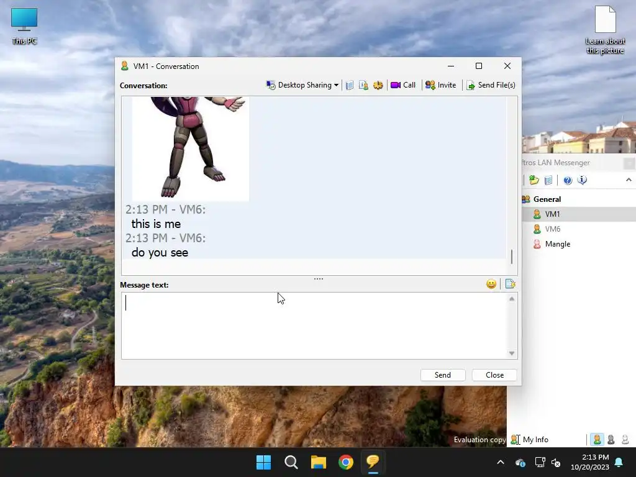The image size is (636, 477).
Task: Open message history notebook icon in conversation toolbar
Action: coord(349,85)
